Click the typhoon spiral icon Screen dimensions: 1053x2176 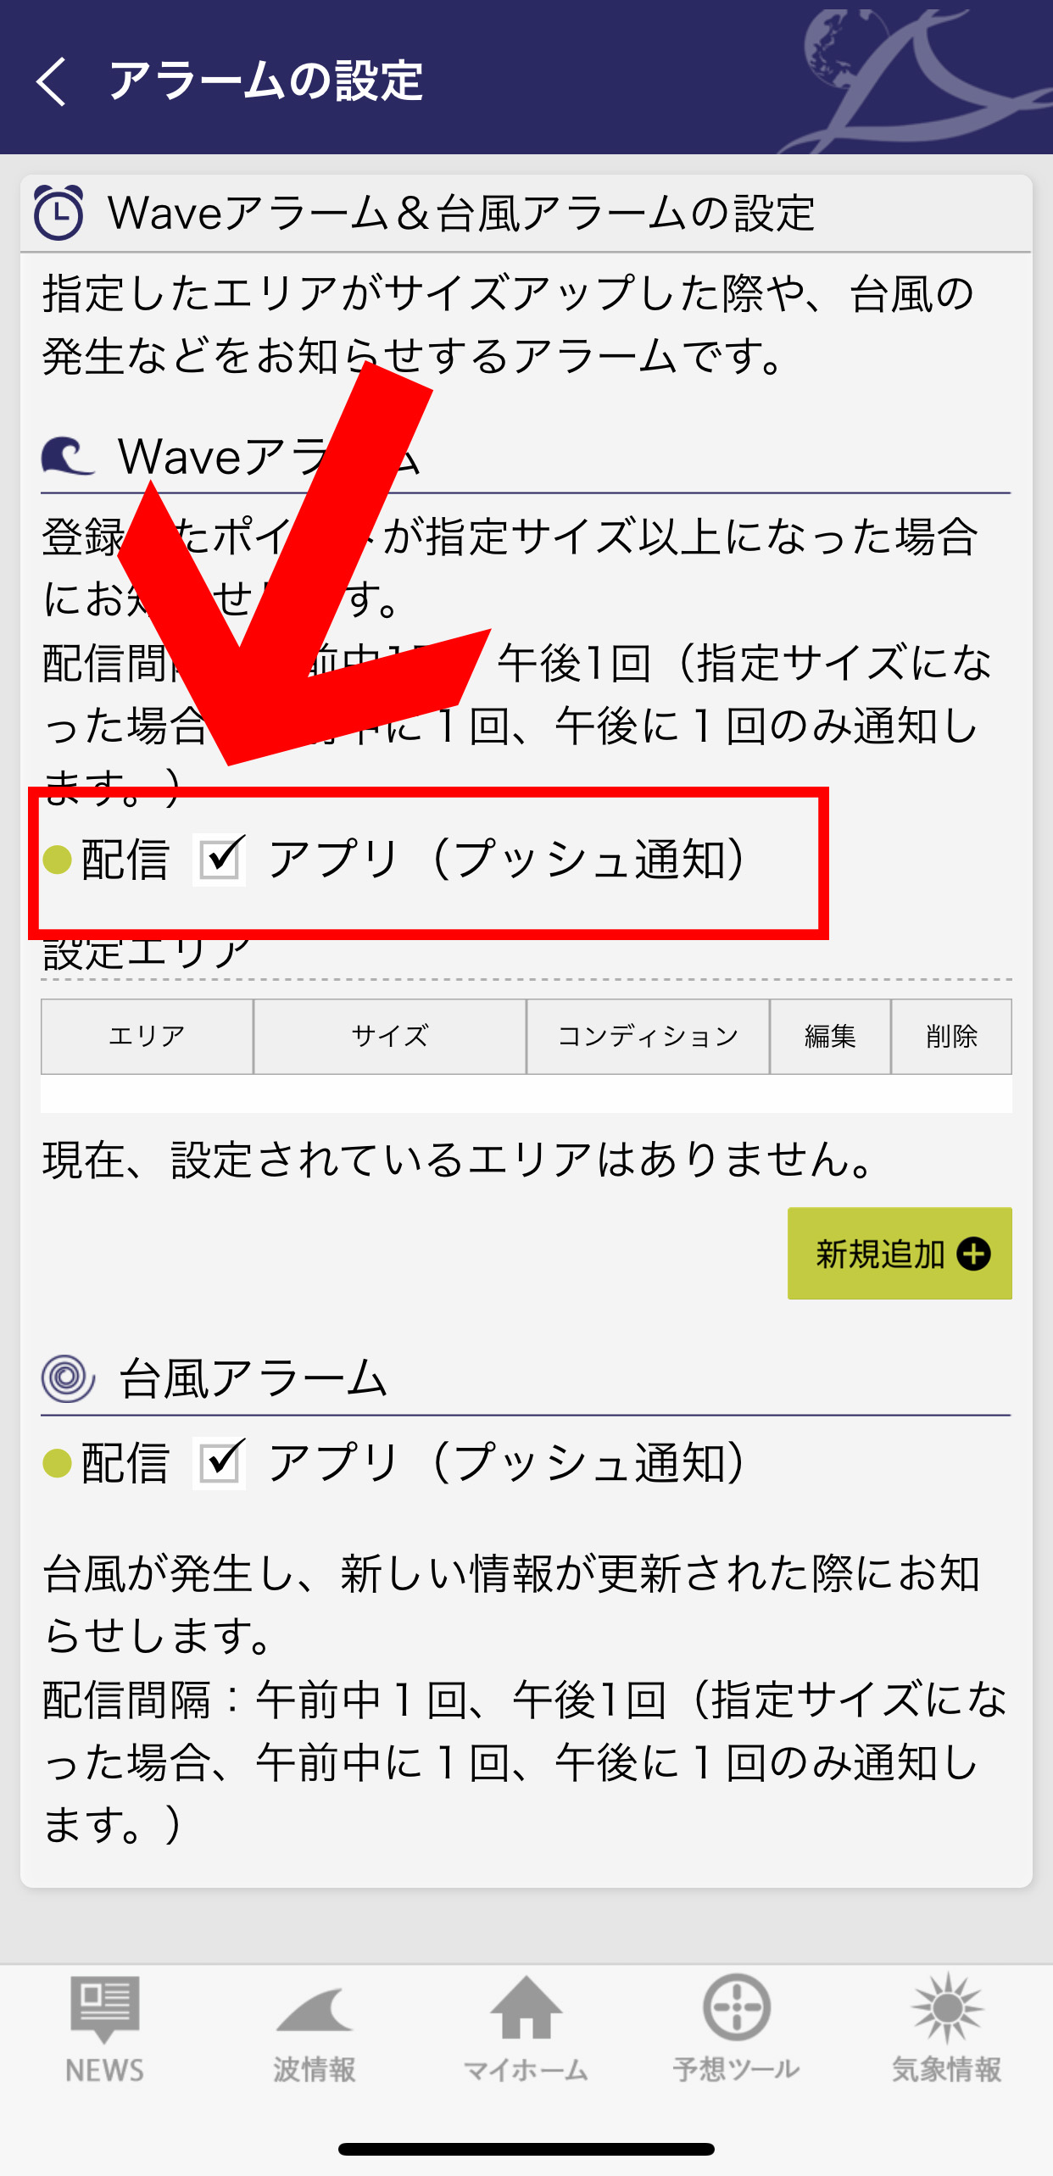67,1377
